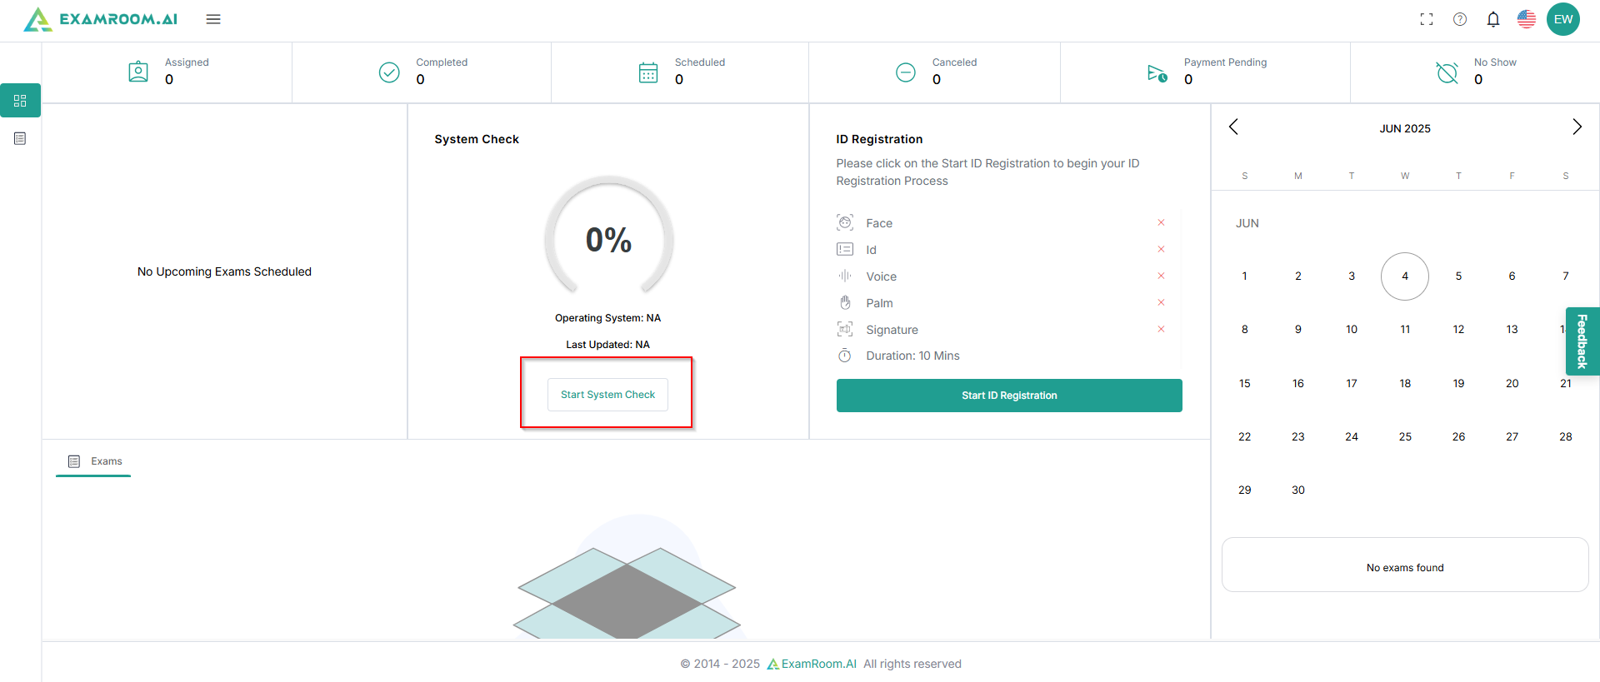Select June 4 on the calendar
The height and width of the screenshot is (682, 1600).
(x=1405, y=276)
